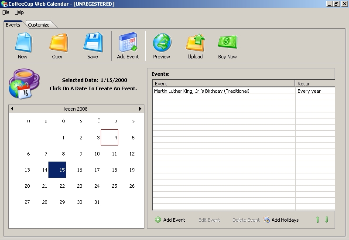This screenshot has height=240, width=349.
Task: Go to previous month with left arrow
Action: [12, 108]
